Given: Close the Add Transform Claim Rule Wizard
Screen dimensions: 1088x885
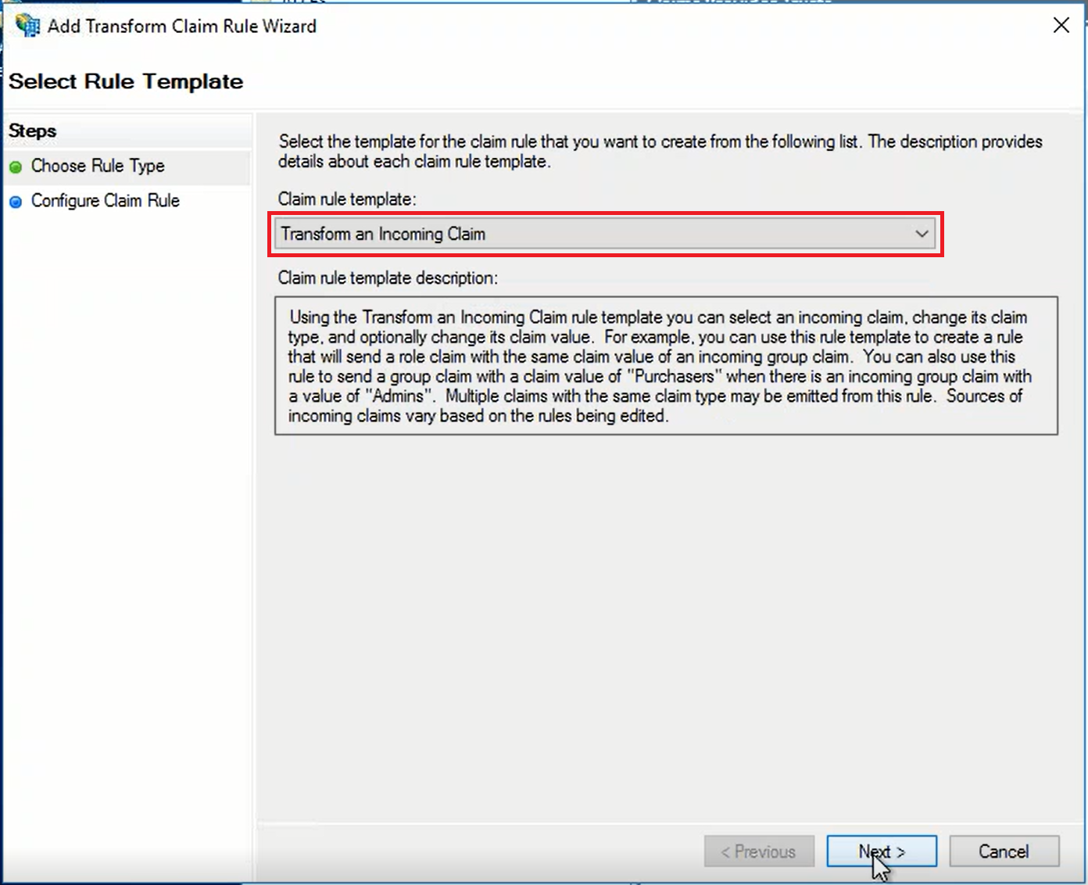Looking at the screenshot, I should pos(1061,26).
